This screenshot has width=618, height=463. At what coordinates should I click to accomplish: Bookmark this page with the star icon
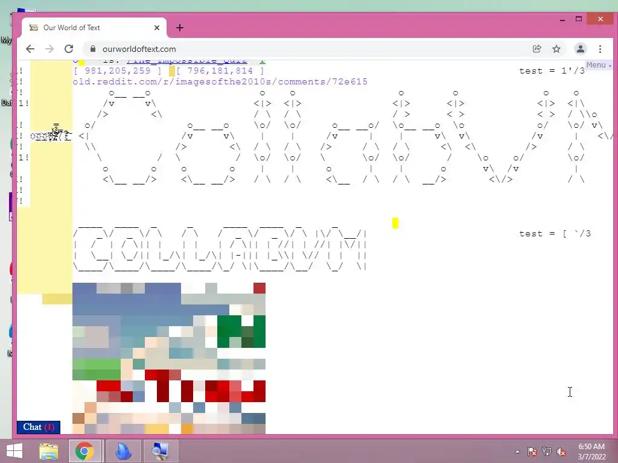point(556,49)
